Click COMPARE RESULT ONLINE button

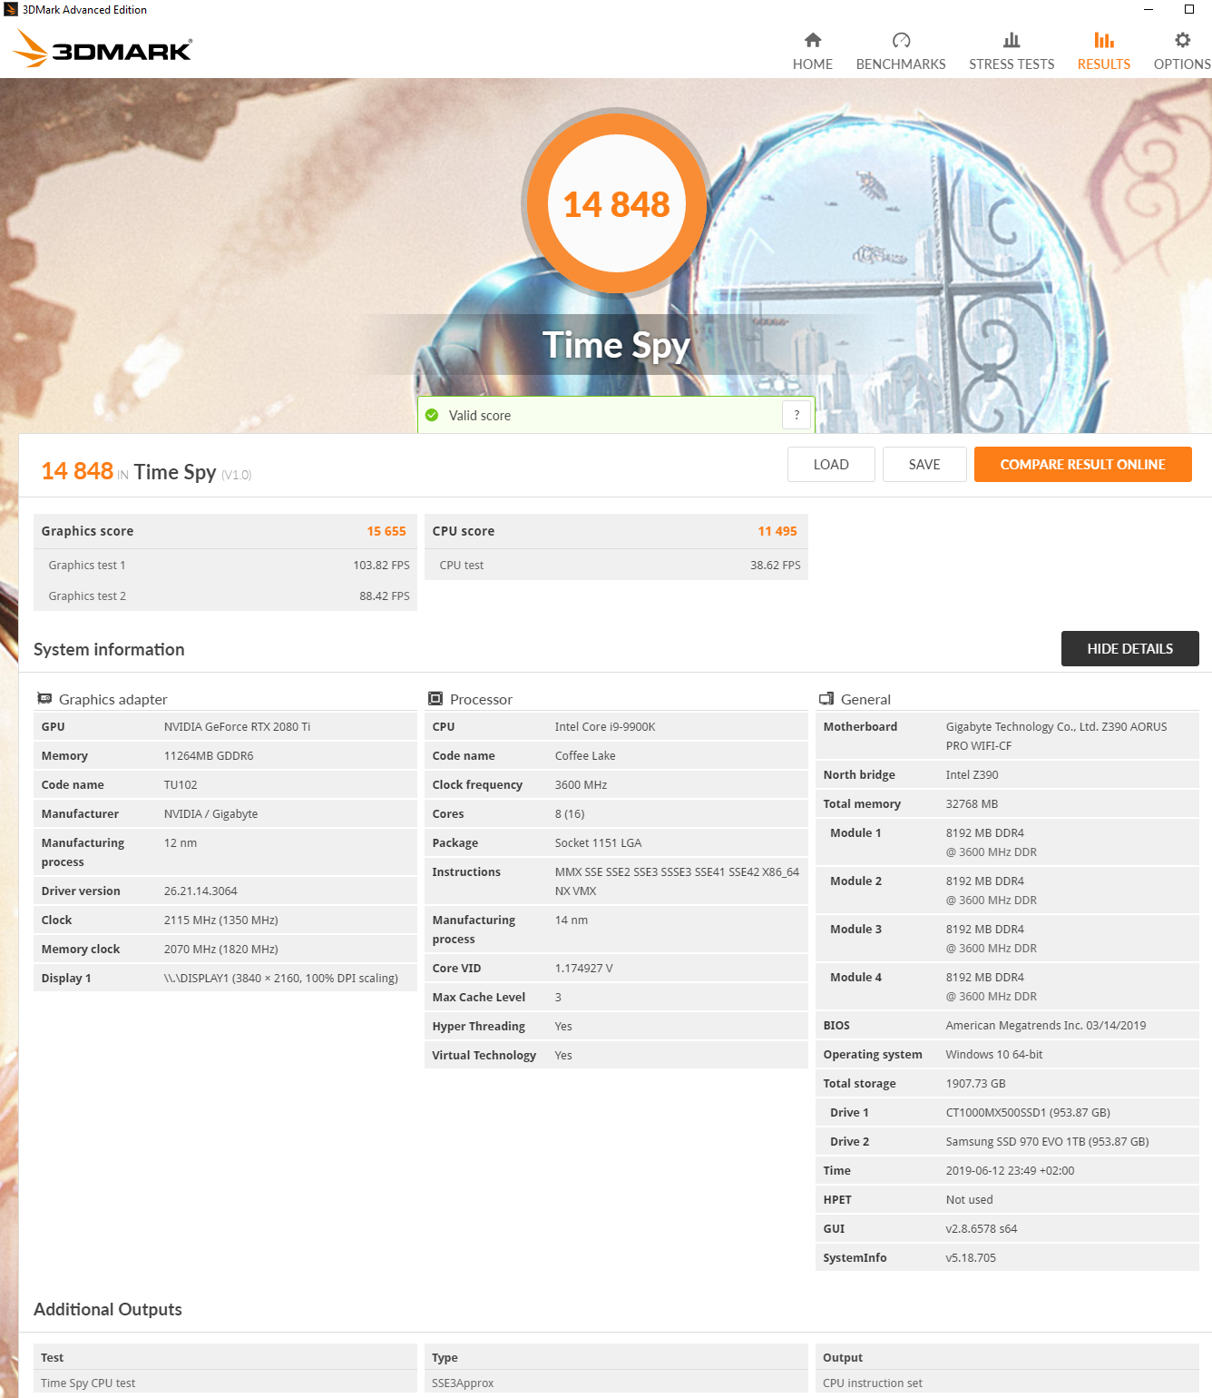point(1082,464)
